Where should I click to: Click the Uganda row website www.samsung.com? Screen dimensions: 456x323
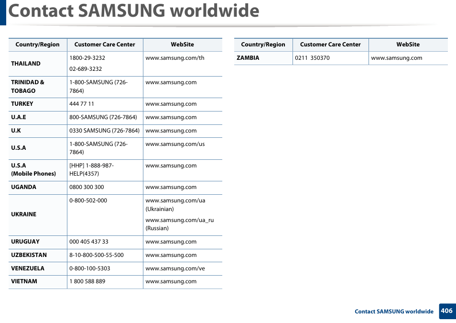pos(171,187)
